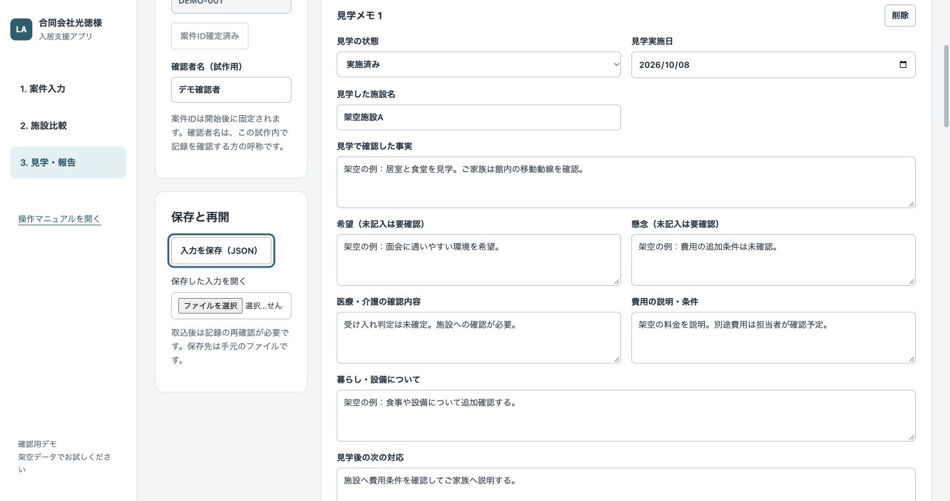The height and width of the screenshot is (501, 950).
Task: Click ファイルを選択 to choose a file
Action: coord(210,306)
